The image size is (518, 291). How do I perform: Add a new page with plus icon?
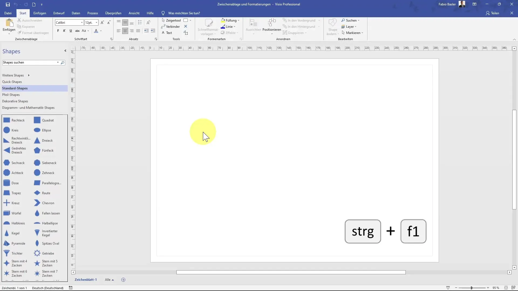[123, 280]
